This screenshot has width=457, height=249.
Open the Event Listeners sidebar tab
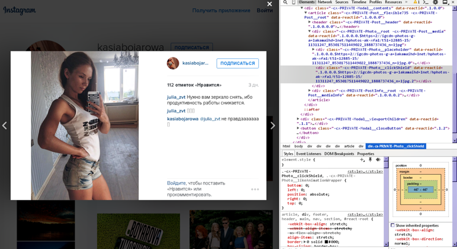click(x=308, y=154)
